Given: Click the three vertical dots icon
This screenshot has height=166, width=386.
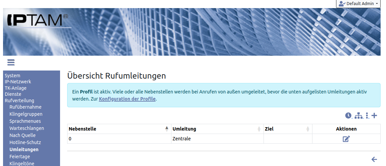Looking at the screenshot, I should 367,116.
